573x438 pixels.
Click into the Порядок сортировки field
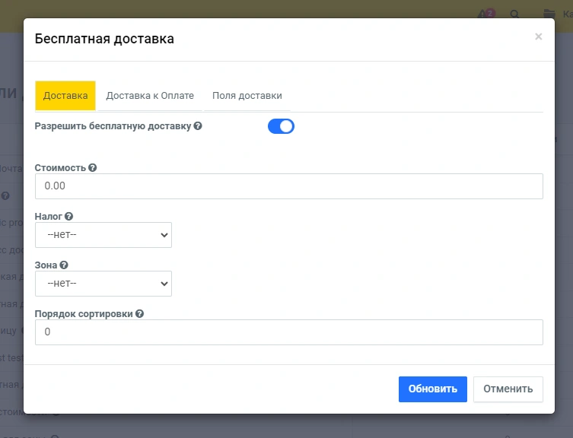click(x=288, y=332)
